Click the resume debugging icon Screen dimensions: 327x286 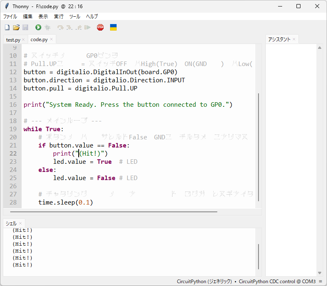[87, 27]
